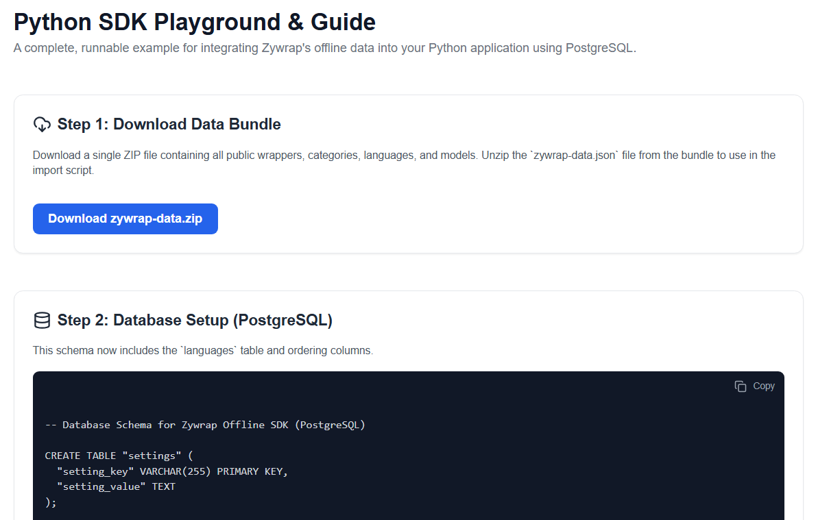Viewport: 829px width, 520px height.
Task: Click the "setting_key" VARCHAR(255) PRIMARY KEY line
Action: coord(172,471)
